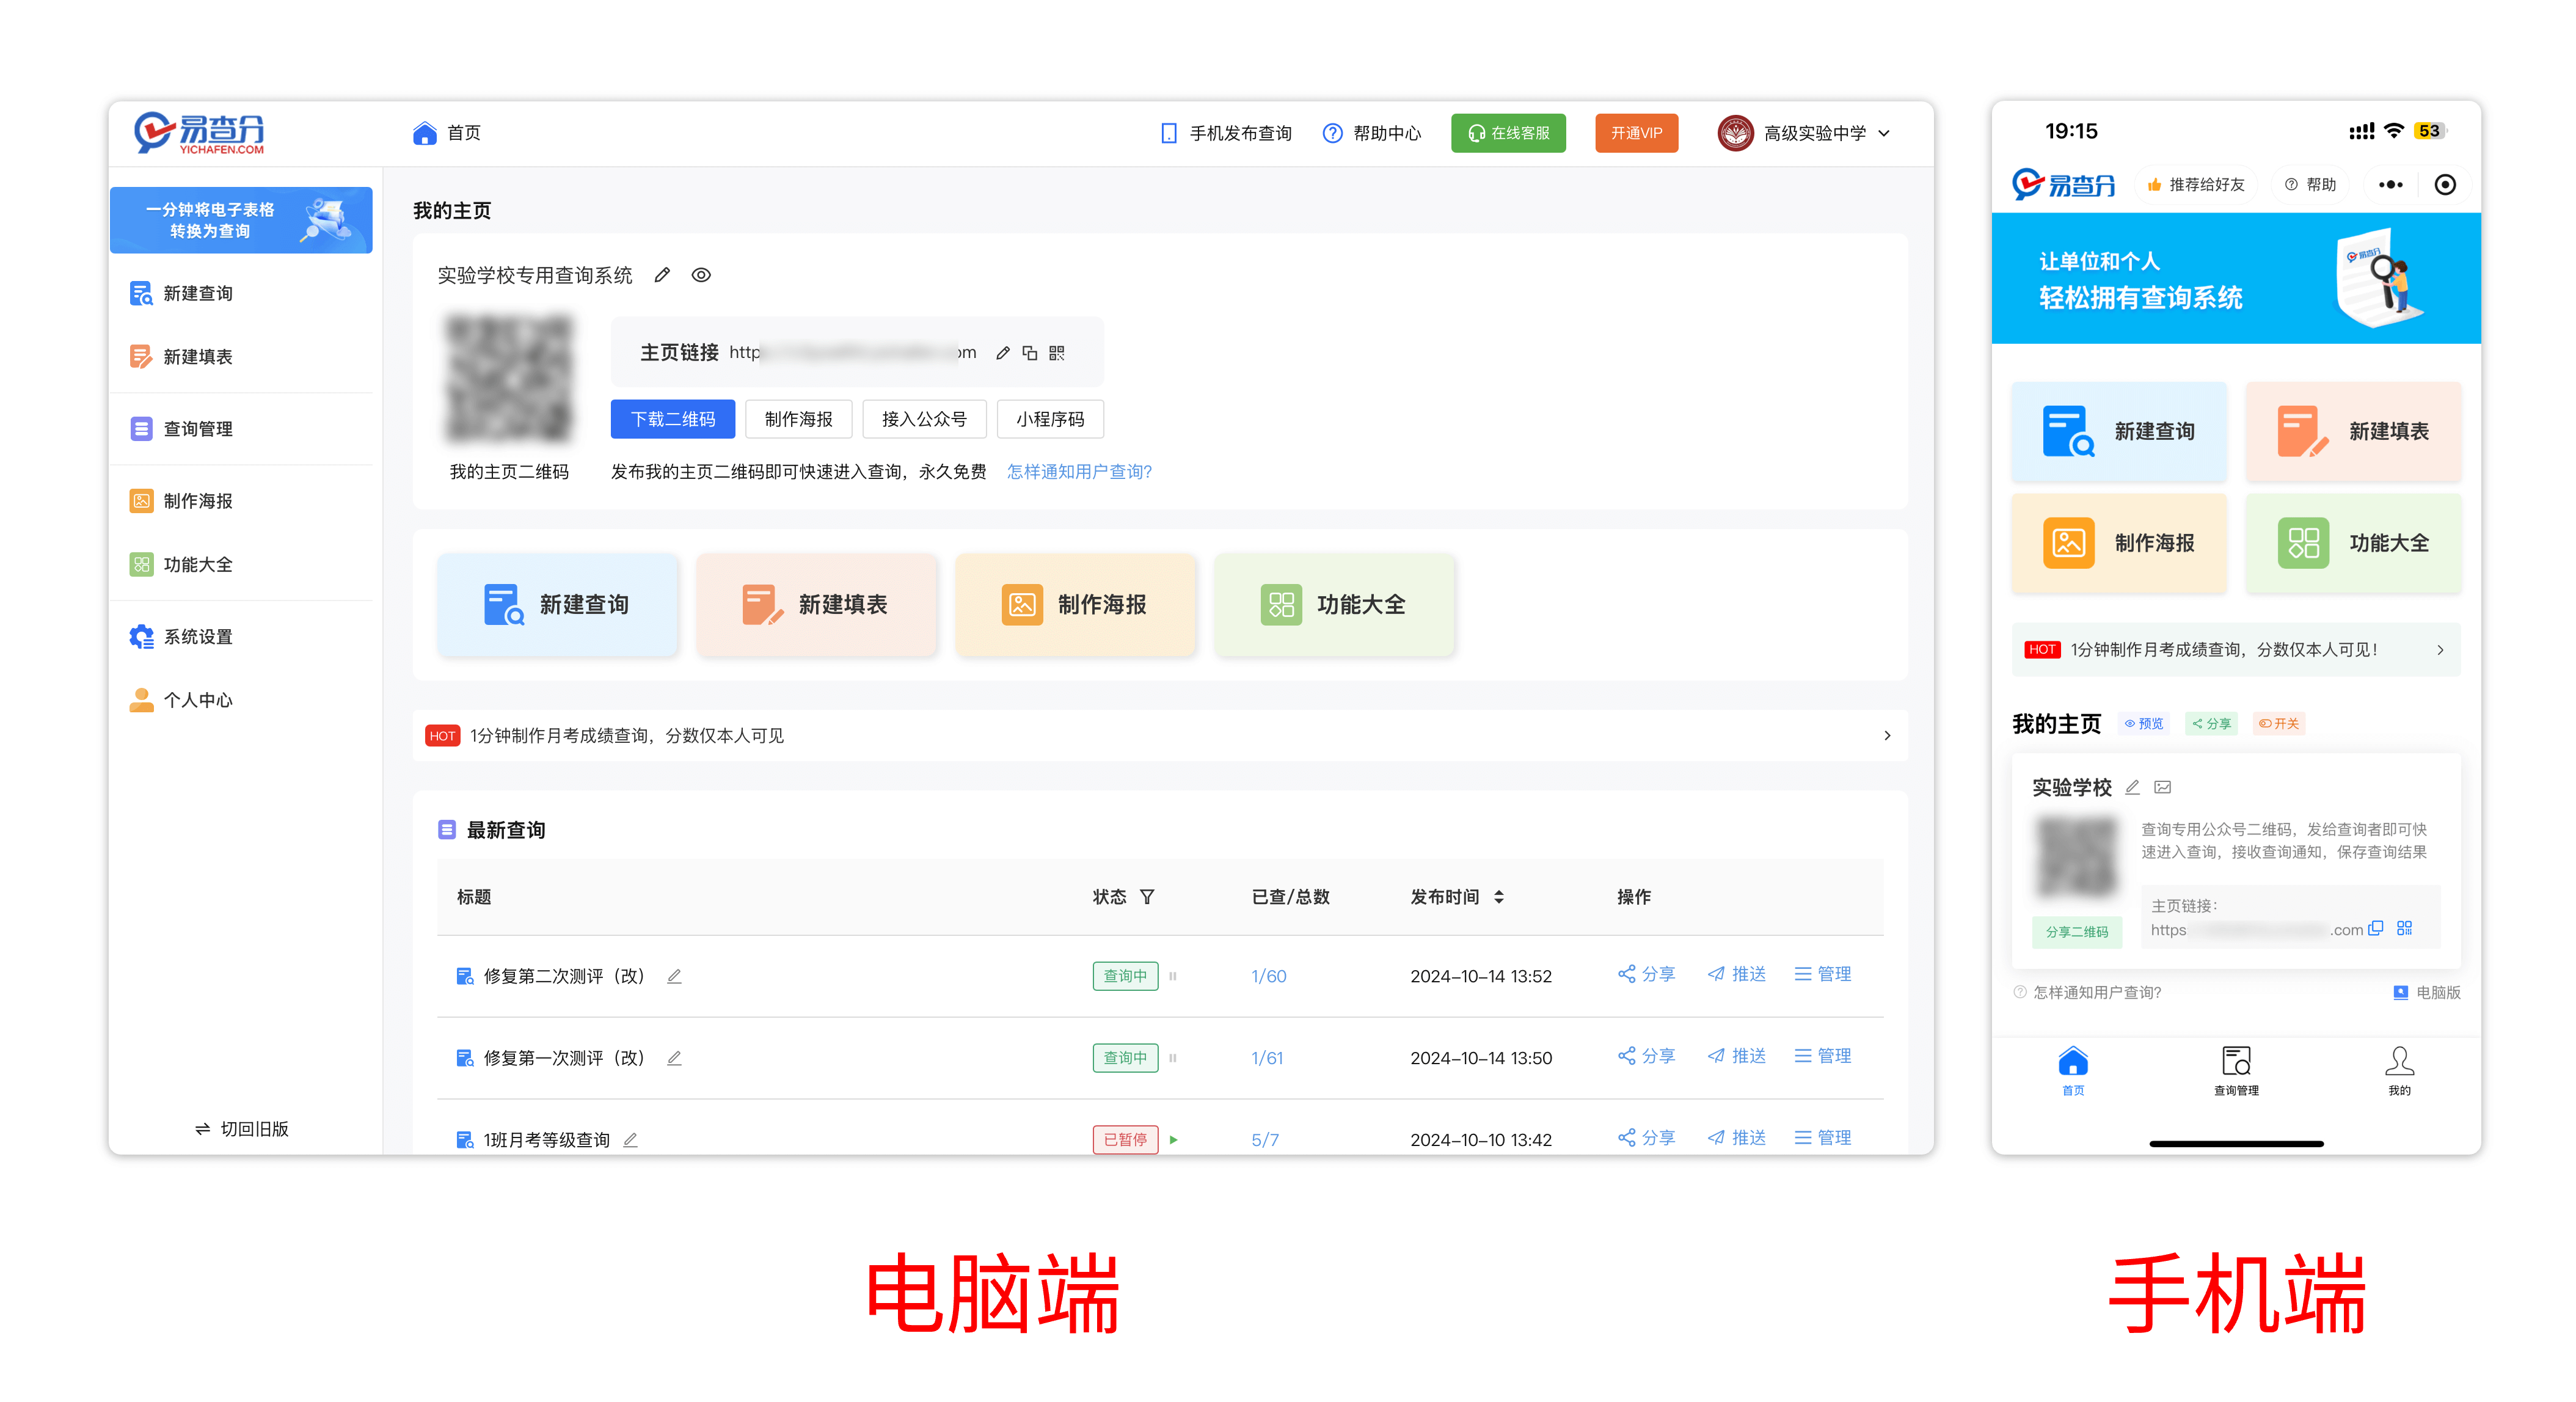Screen dimensions: 2576x1402
Task: Expand the 高级实验中学 account dropdown
Action: [x=1804, y=133]
